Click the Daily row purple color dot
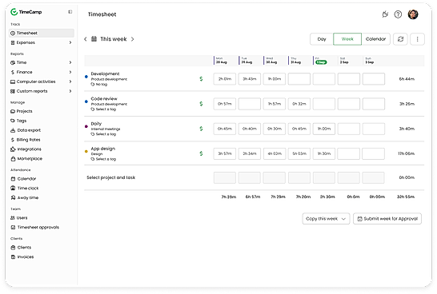 [86, 126]
